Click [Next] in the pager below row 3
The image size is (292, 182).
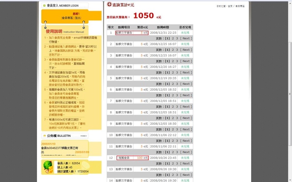[x=186, y=61]
